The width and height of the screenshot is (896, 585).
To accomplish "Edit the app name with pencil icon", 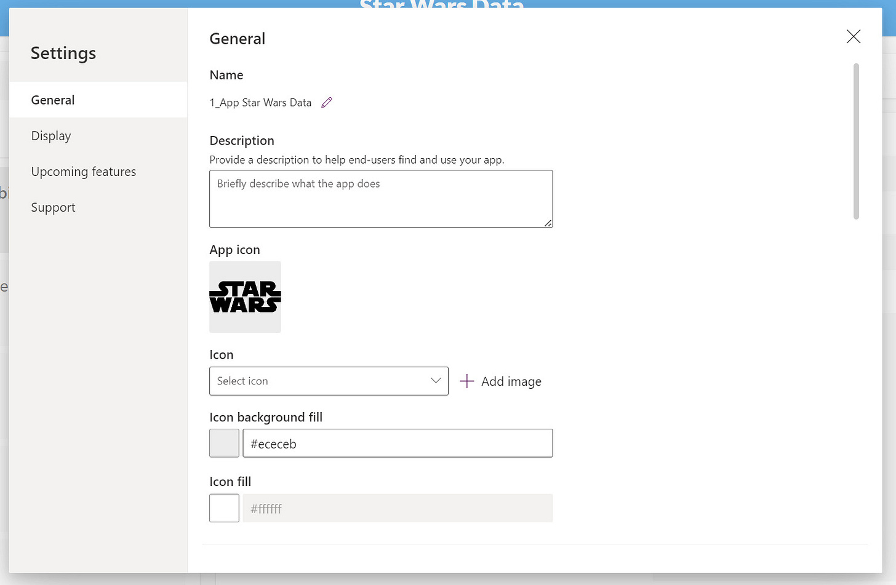I will coord(327,103).
